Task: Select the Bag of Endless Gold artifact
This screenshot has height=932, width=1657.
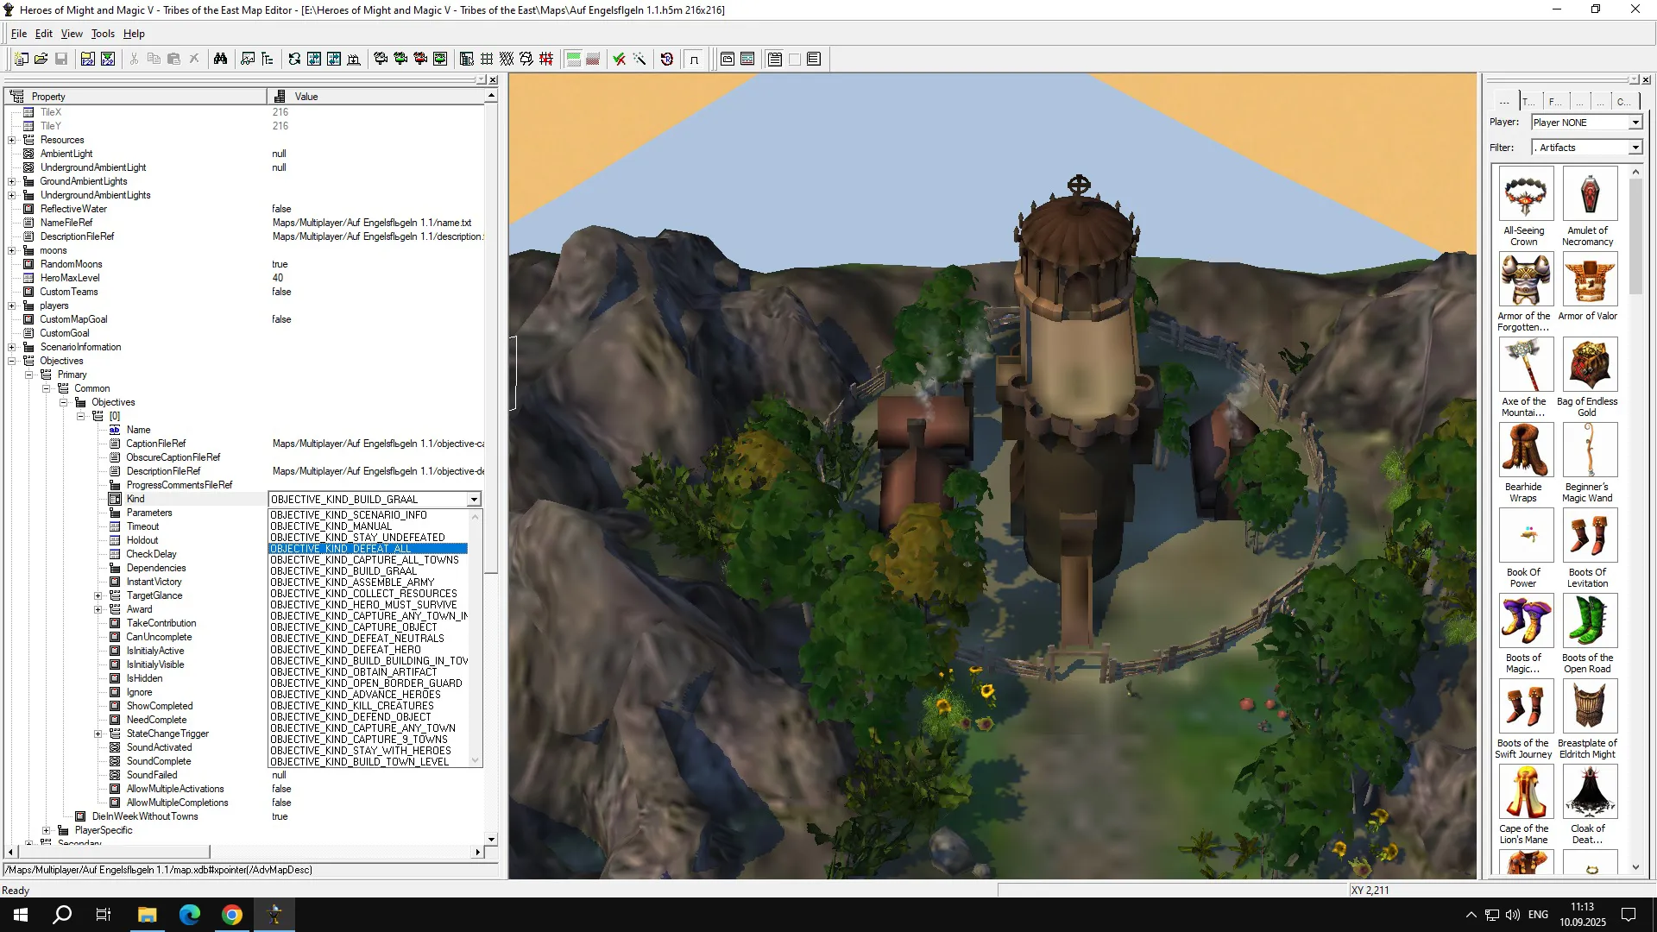Action: click(1589, 377)
